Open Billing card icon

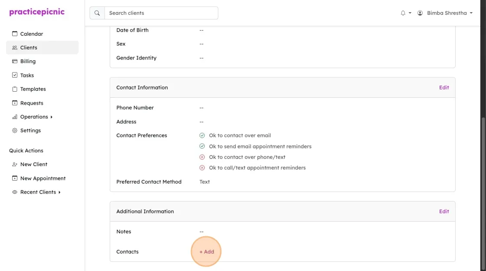tap(15, 61)
